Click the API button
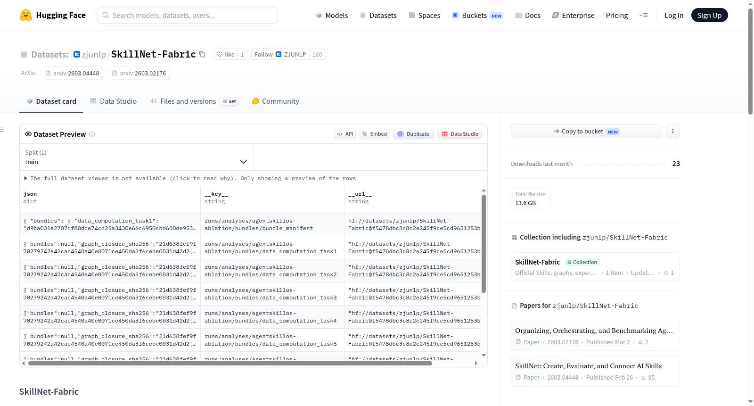Viewport: 754px width, 406px height. 345,134
